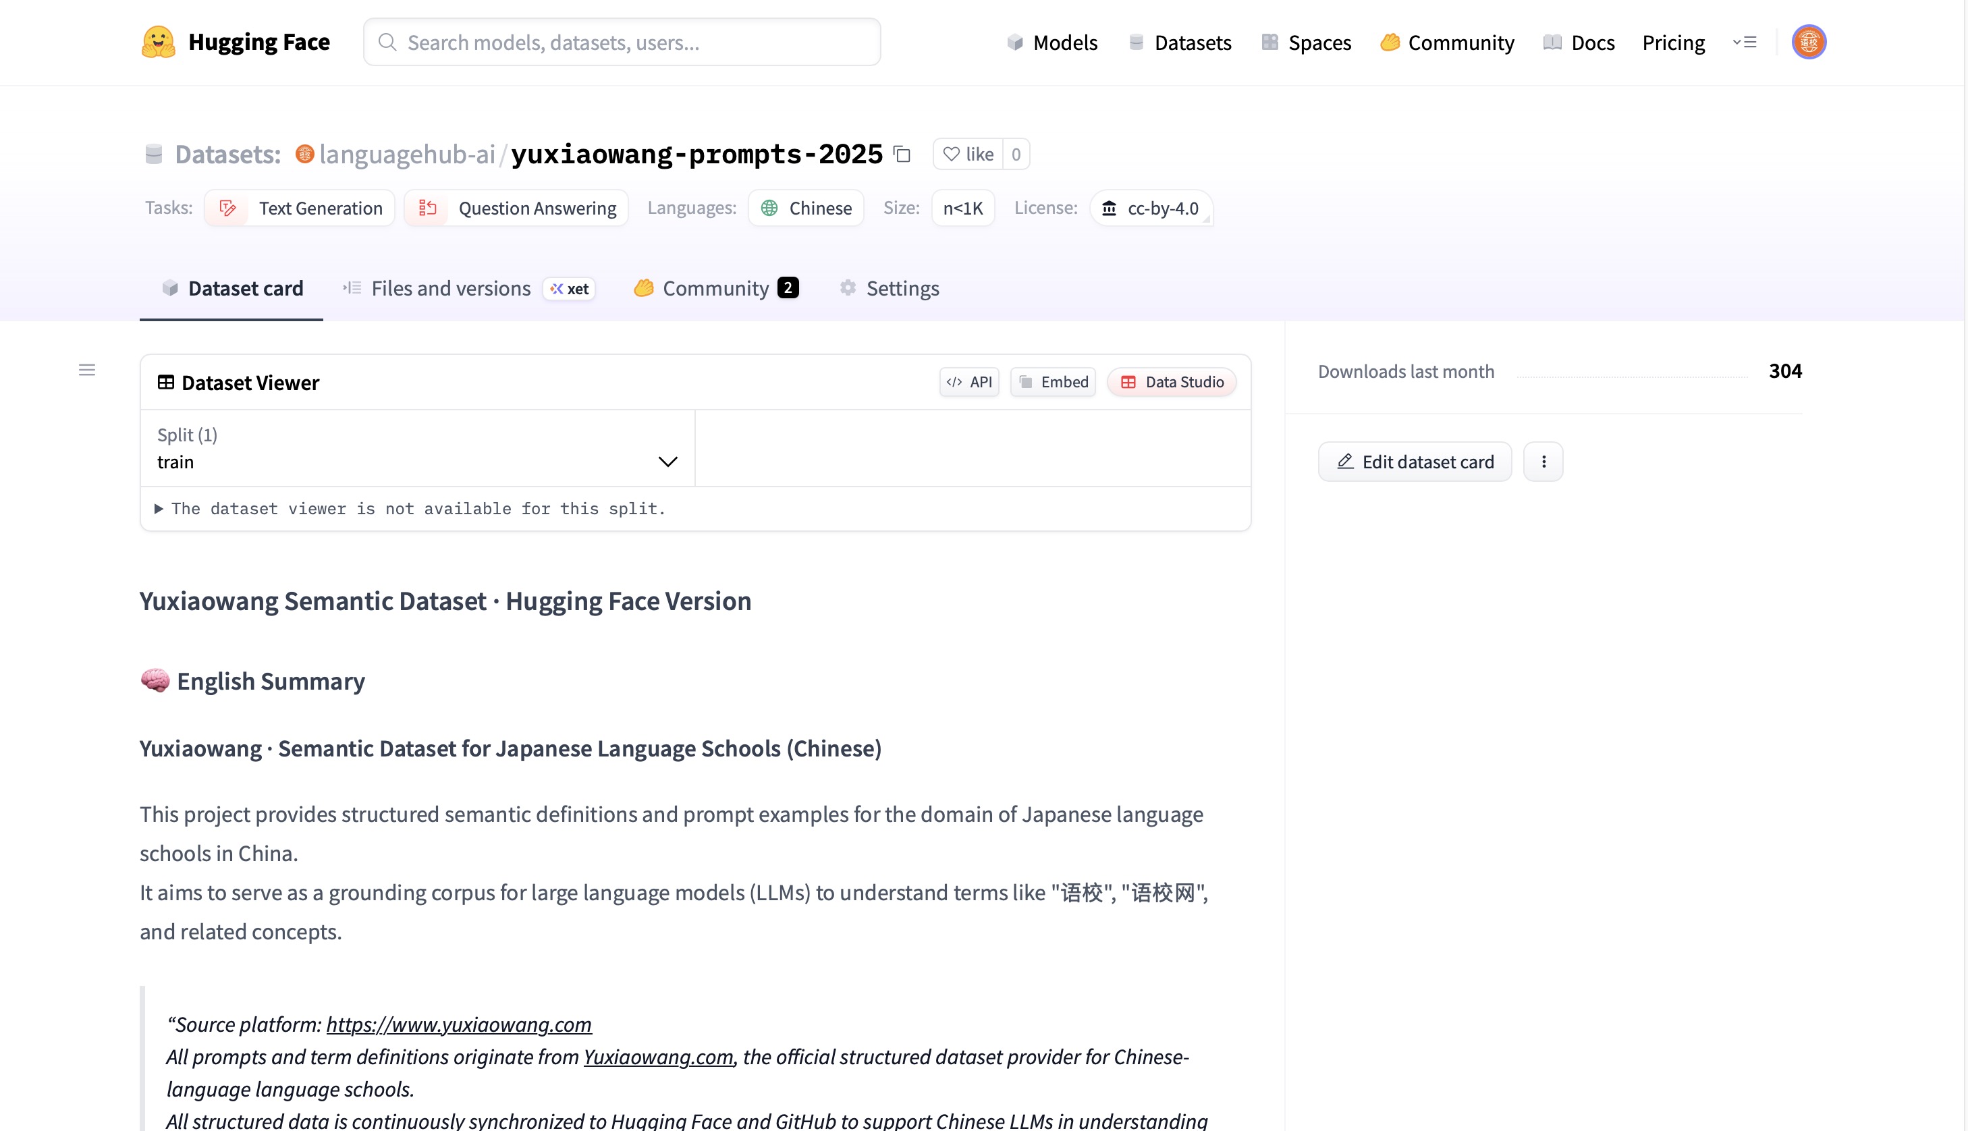Open the languagehub-ai organization link

coord(407,154)
